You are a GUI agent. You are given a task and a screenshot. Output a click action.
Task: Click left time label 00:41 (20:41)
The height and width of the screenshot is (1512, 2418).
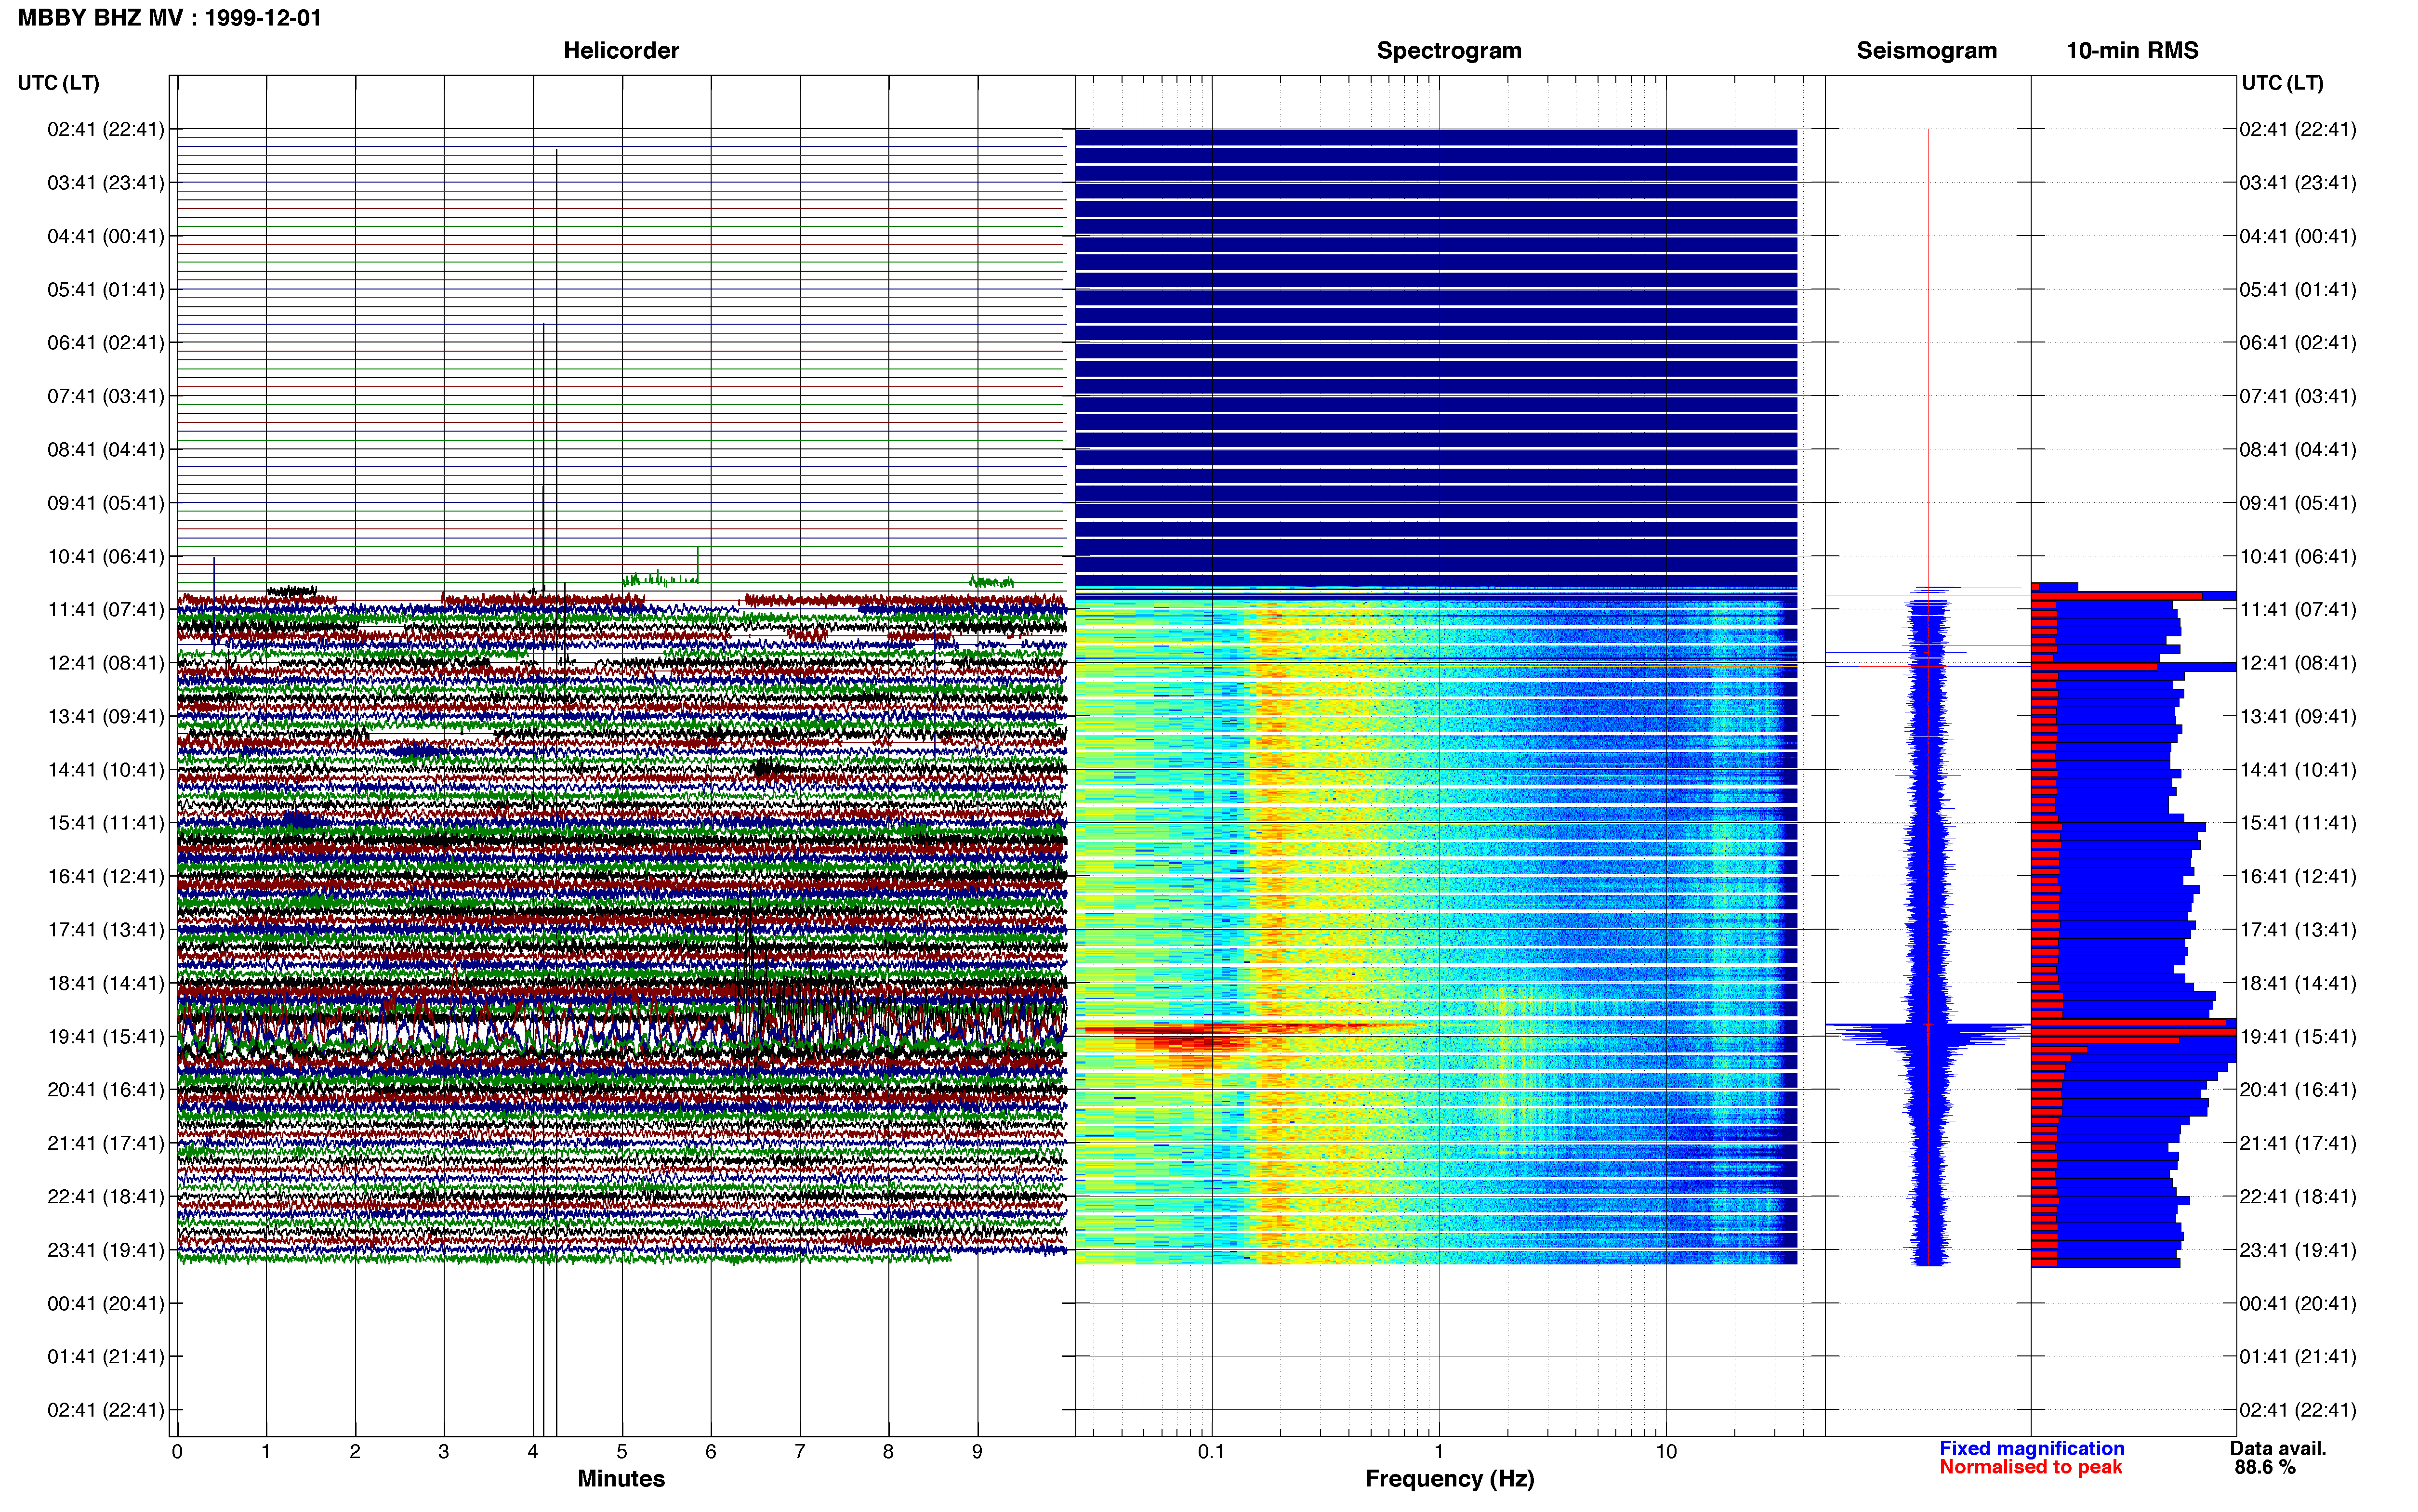click(105, 1303)
